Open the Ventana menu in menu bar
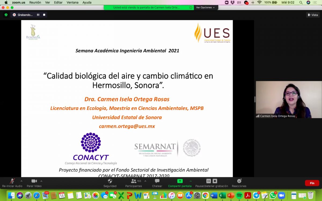The height and width of the screenshot is (201, 322). pyautogui.click(x=72, y=2)
